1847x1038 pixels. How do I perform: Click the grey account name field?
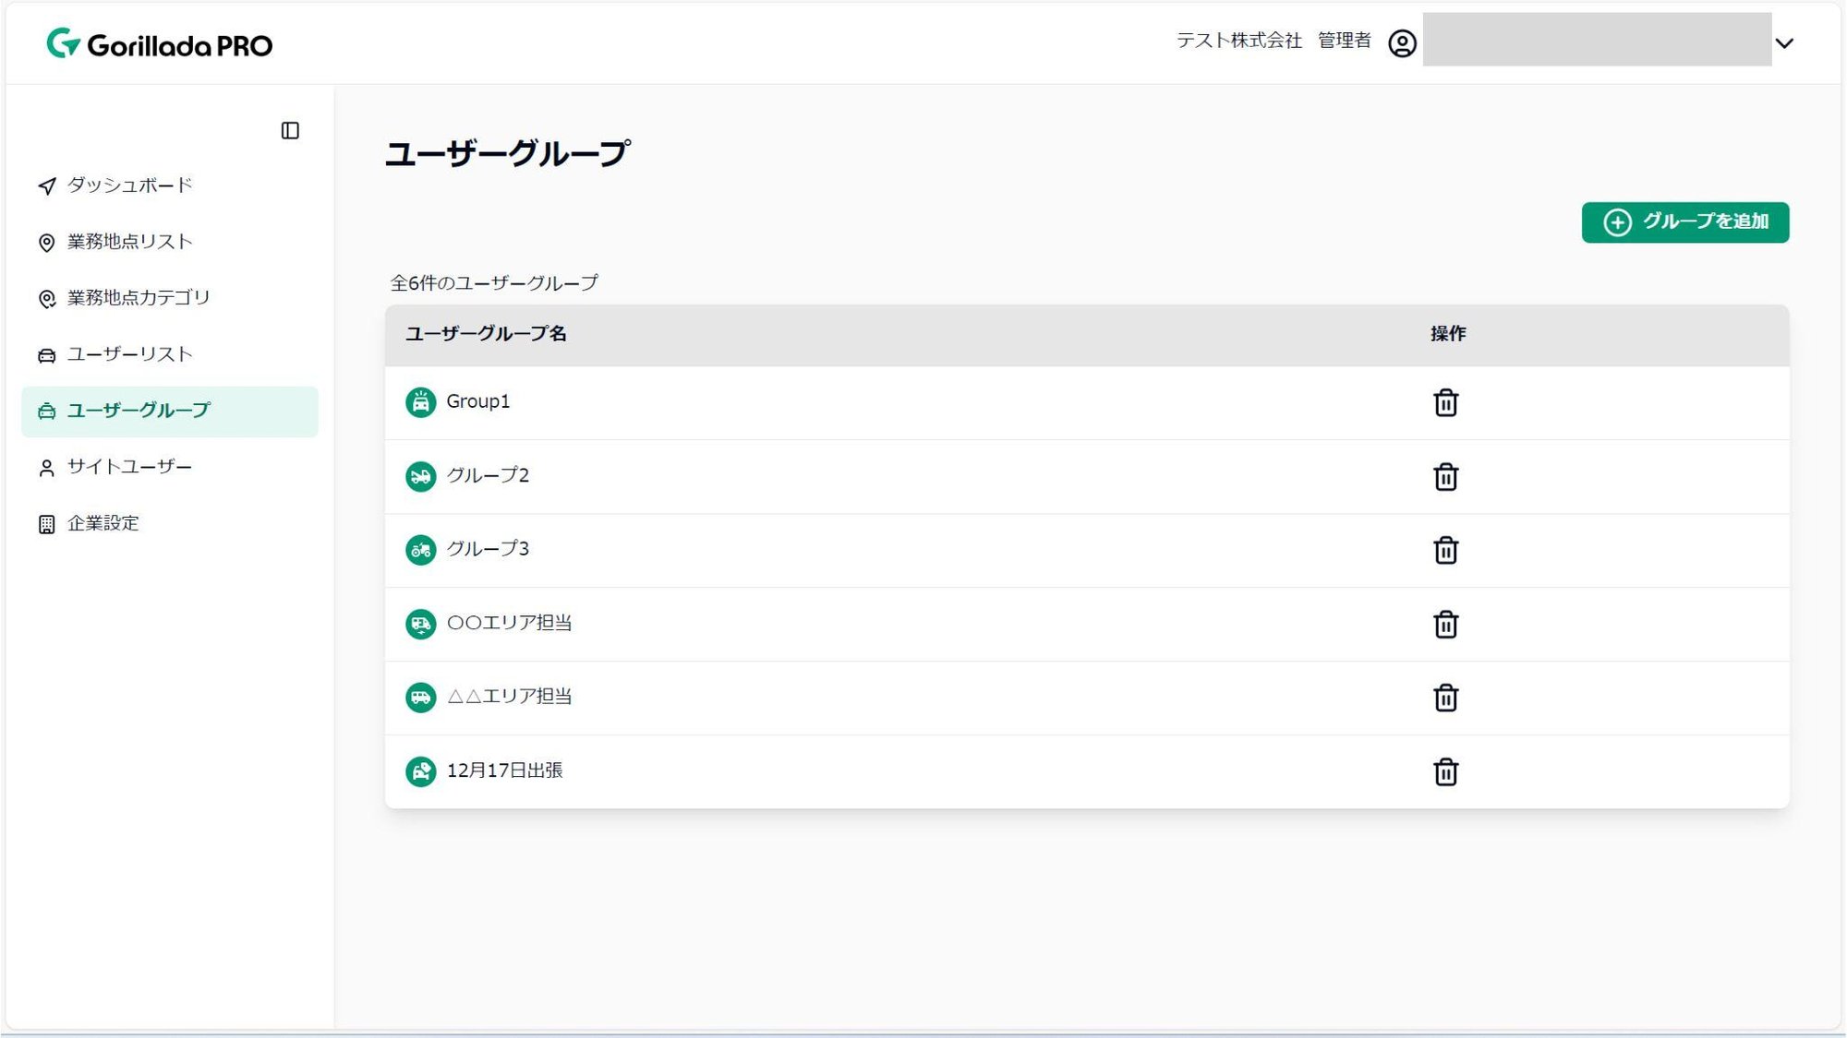1597,39
